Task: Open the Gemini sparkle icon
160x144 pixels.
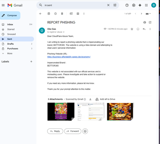Action: tap(140, 5)
